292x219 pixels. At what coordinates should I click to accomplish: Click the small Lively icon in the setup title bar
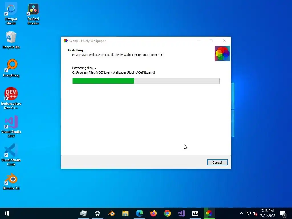tap(66, 41)
